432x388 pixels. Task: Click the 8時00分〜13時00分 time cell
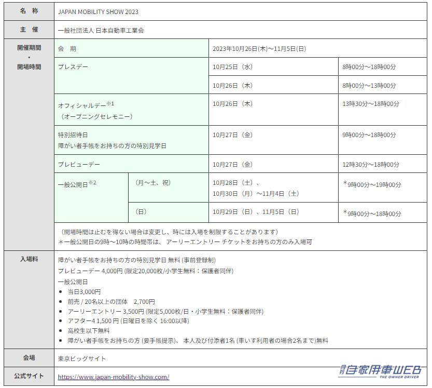tap(369, 85)
